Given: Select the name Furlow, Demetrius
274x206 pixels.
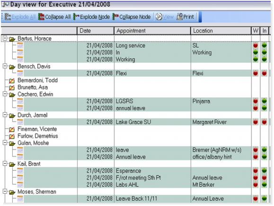Looking at the screenshot, I should point(38,136).
